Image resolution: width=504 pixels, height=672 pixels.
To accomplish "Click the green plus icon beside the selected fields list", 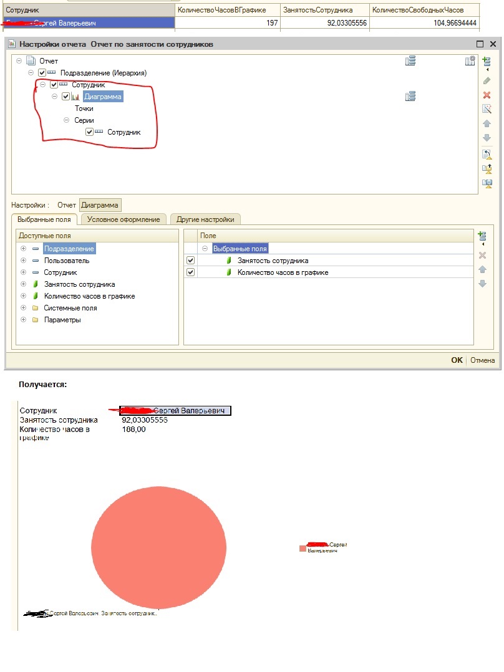I will point(482,238).
